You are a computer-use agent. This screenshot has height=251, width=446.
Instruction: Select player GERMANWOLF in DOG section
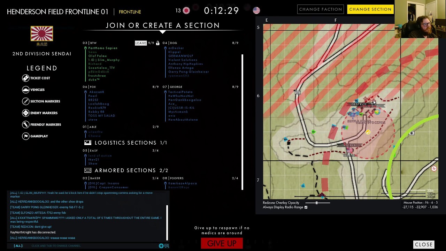pyautogui.click(x=181, y=56)
